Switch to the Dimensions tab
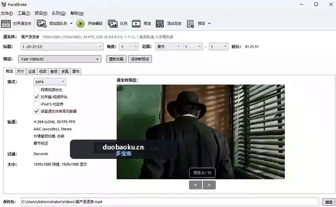 pyautogui.click(x=20, y=72)
